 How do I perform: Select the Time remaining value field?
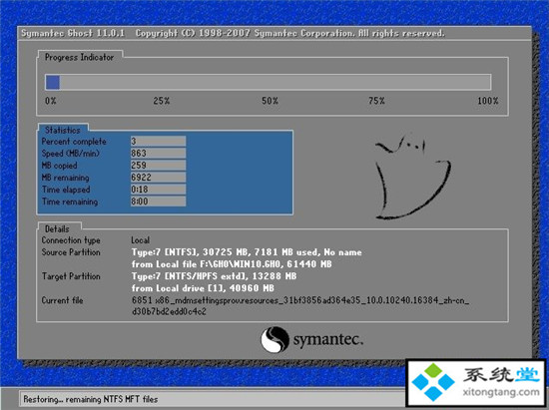click(158, 202)
